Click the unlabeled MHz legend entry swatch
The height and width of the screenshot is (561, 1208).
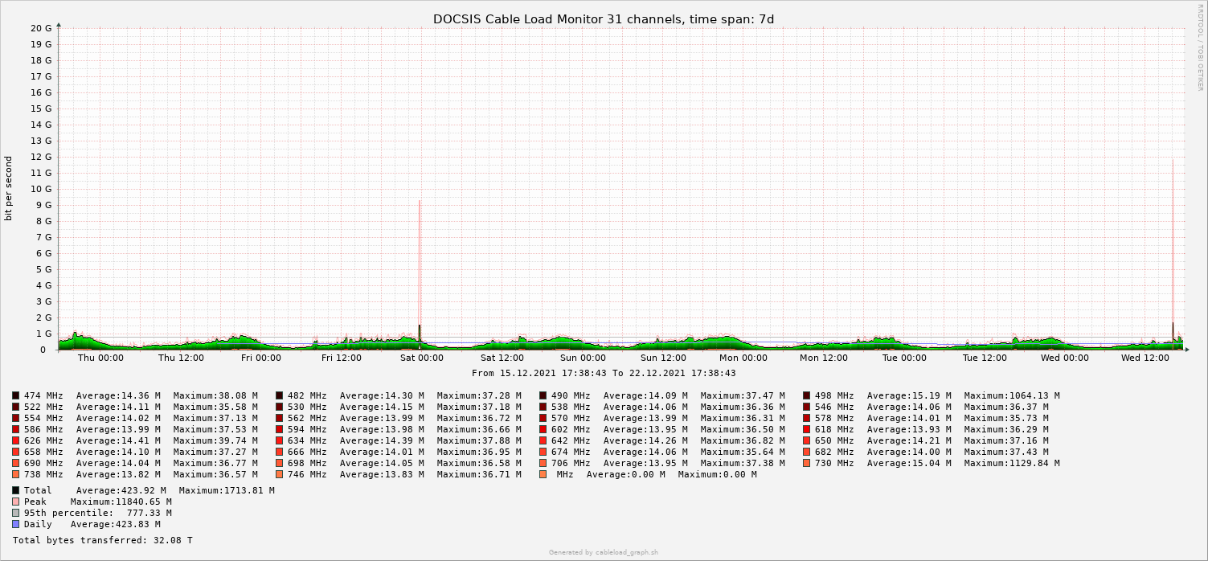[x=543, y=474]
